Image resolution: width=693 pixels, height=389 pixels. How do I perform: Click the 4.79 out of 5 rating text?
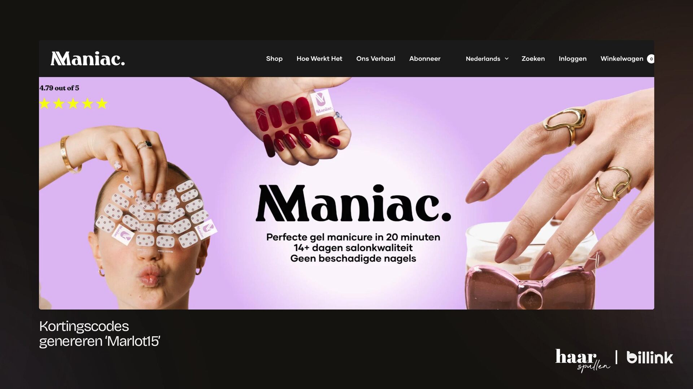tap(59, 88)
